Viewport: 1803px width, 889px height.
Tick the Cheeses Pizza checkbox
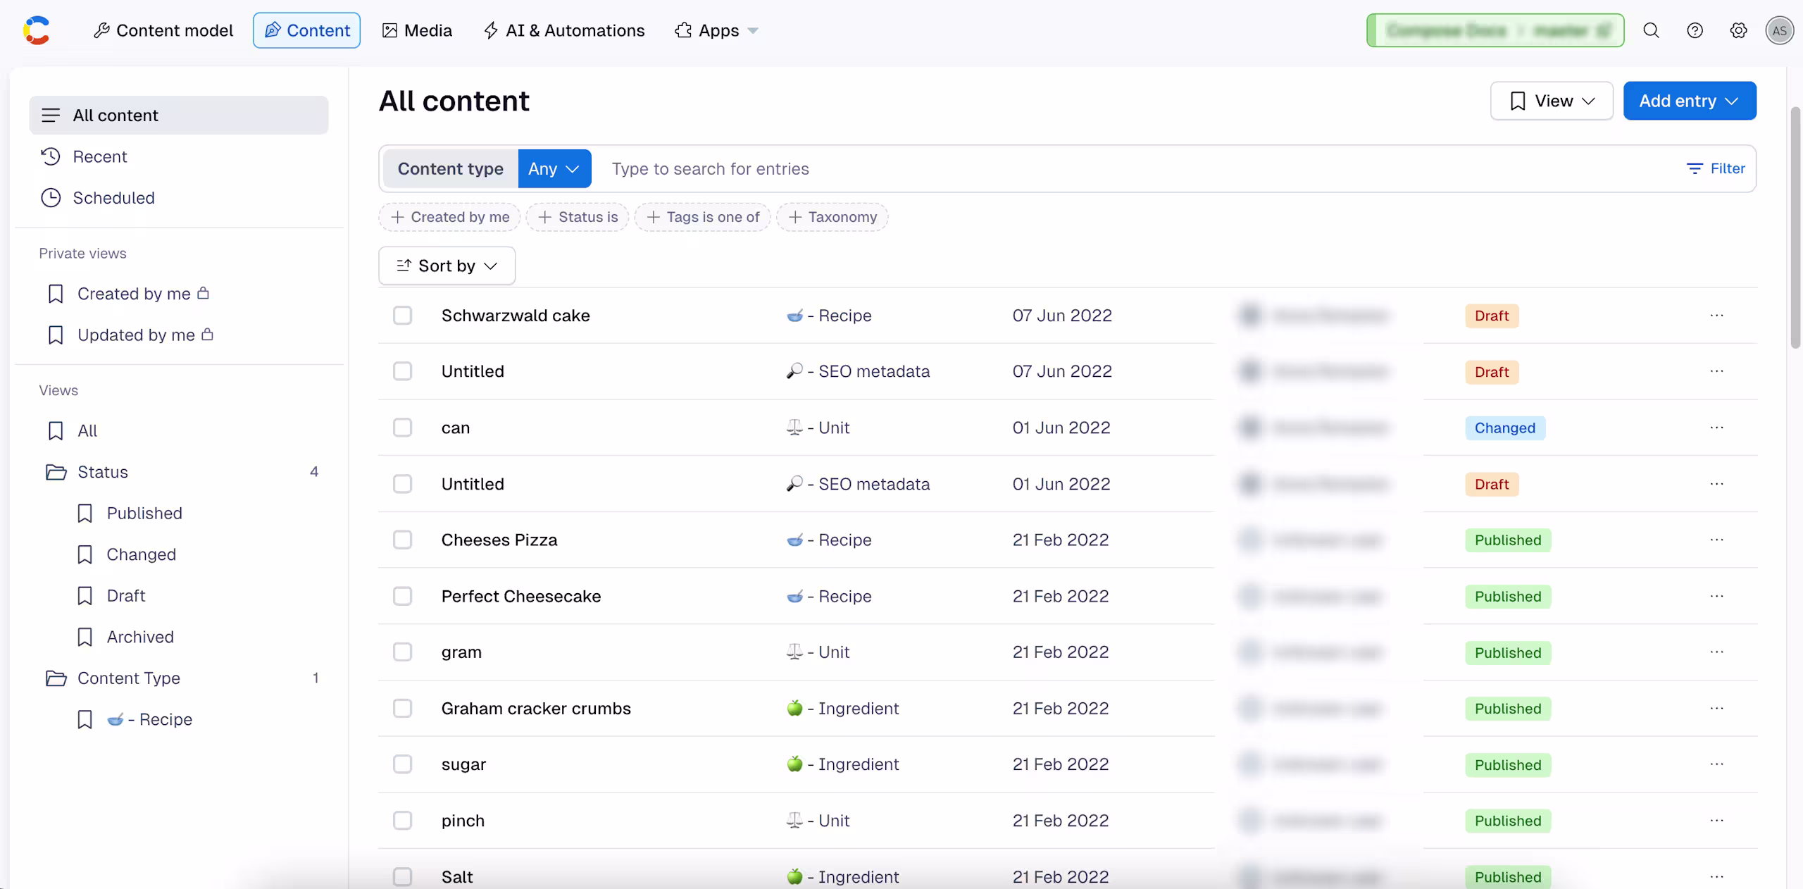pyautogui.click(x=402, y=540)
